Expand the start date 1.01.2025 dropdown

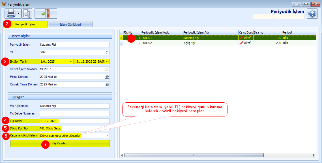(x=71, y=61)
